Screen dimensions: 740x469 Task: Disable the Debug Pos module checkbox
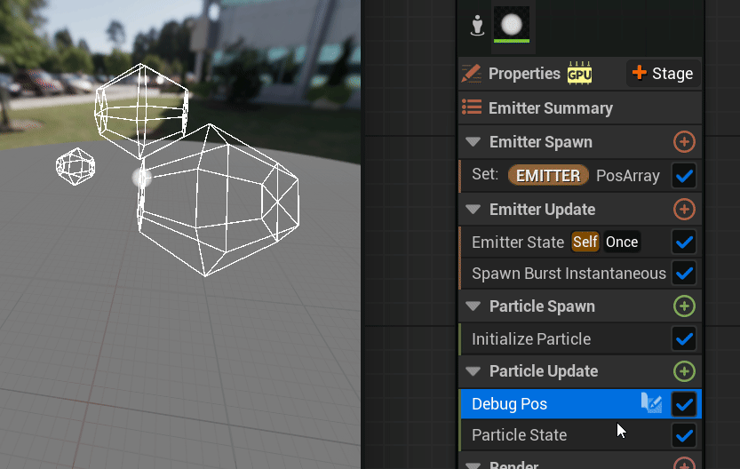(684, 404)
